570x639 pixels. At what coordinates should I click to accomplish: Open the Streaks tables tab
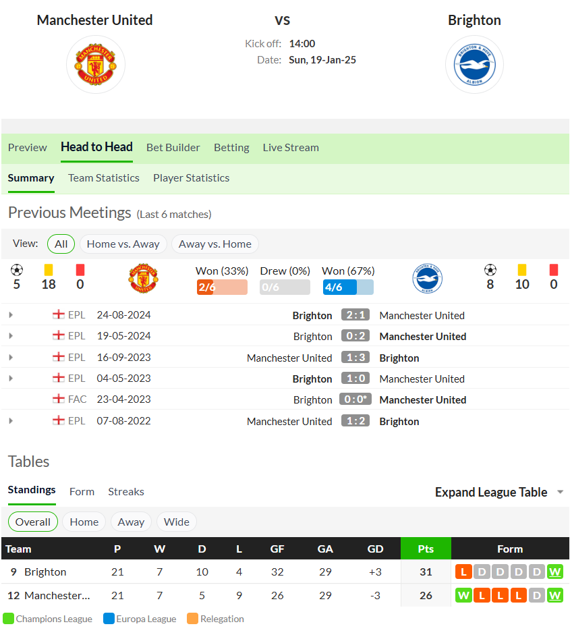[126, 492]
